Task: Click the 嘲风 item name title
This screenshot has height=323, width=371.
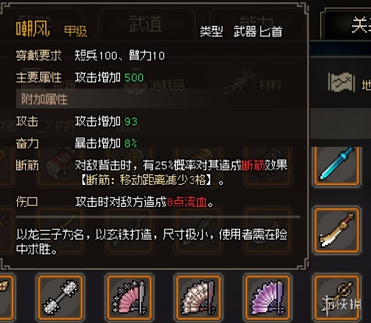Action: 32,28
